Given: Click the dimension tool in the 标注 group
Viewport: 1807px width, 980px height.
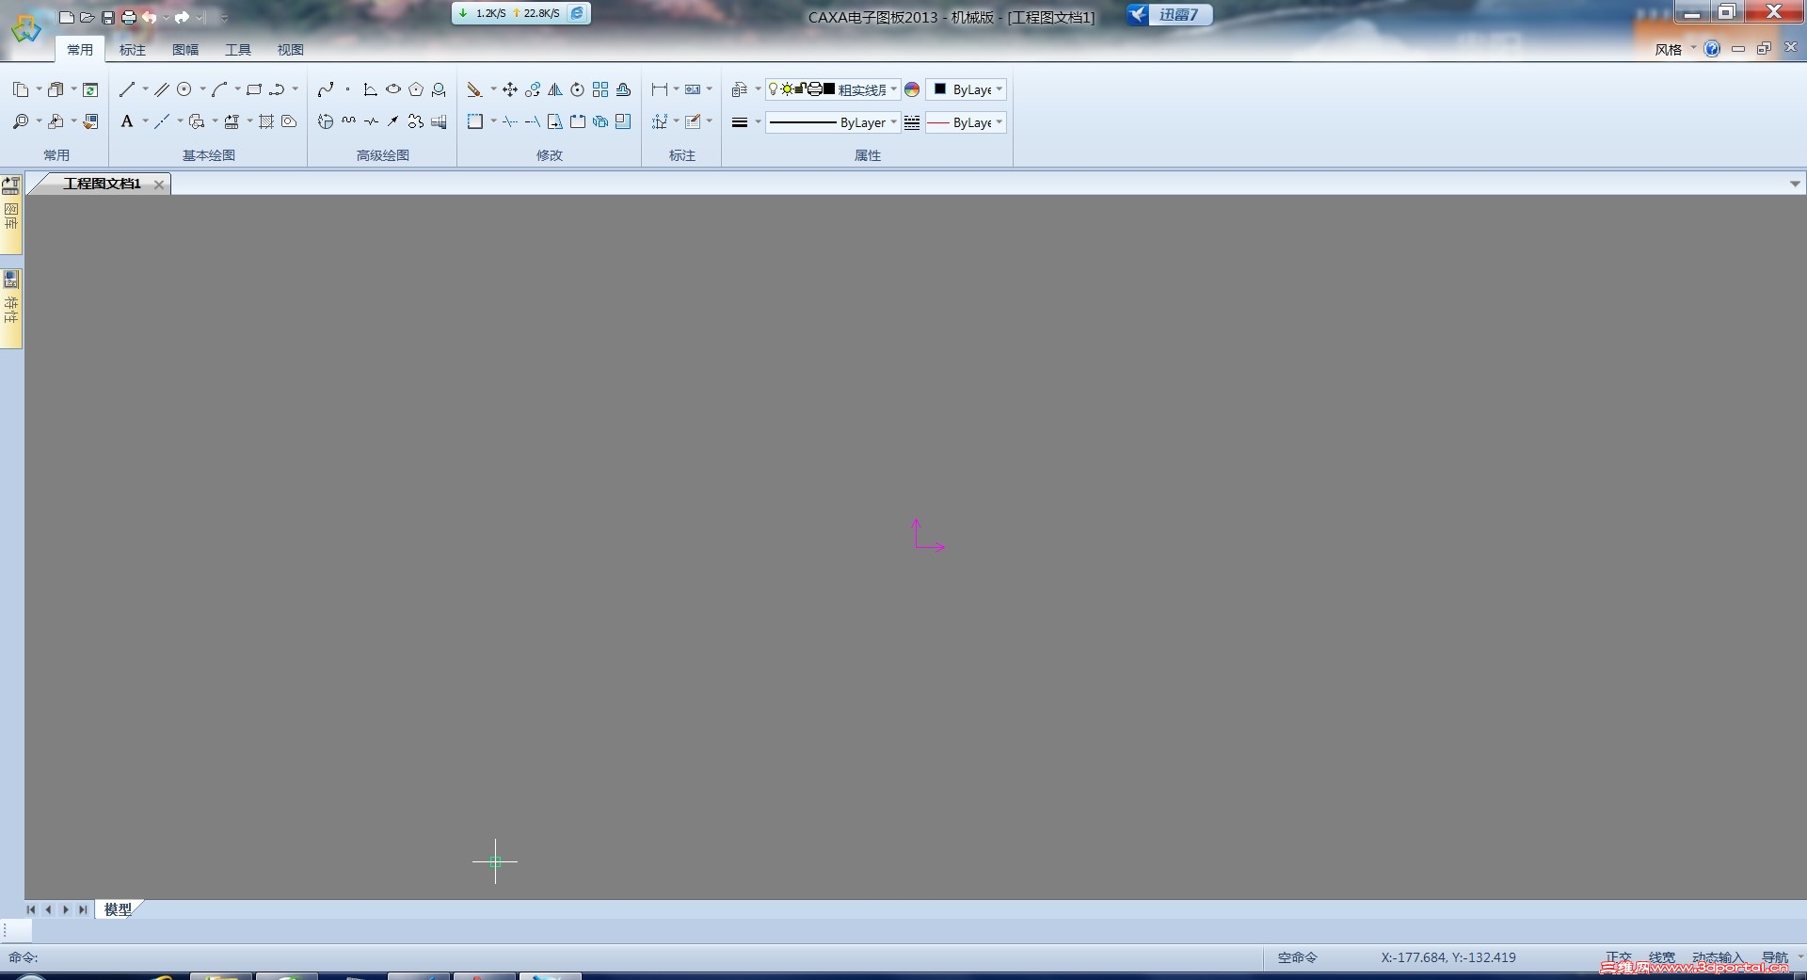Looking at the screenshot, I should [659, 89].
